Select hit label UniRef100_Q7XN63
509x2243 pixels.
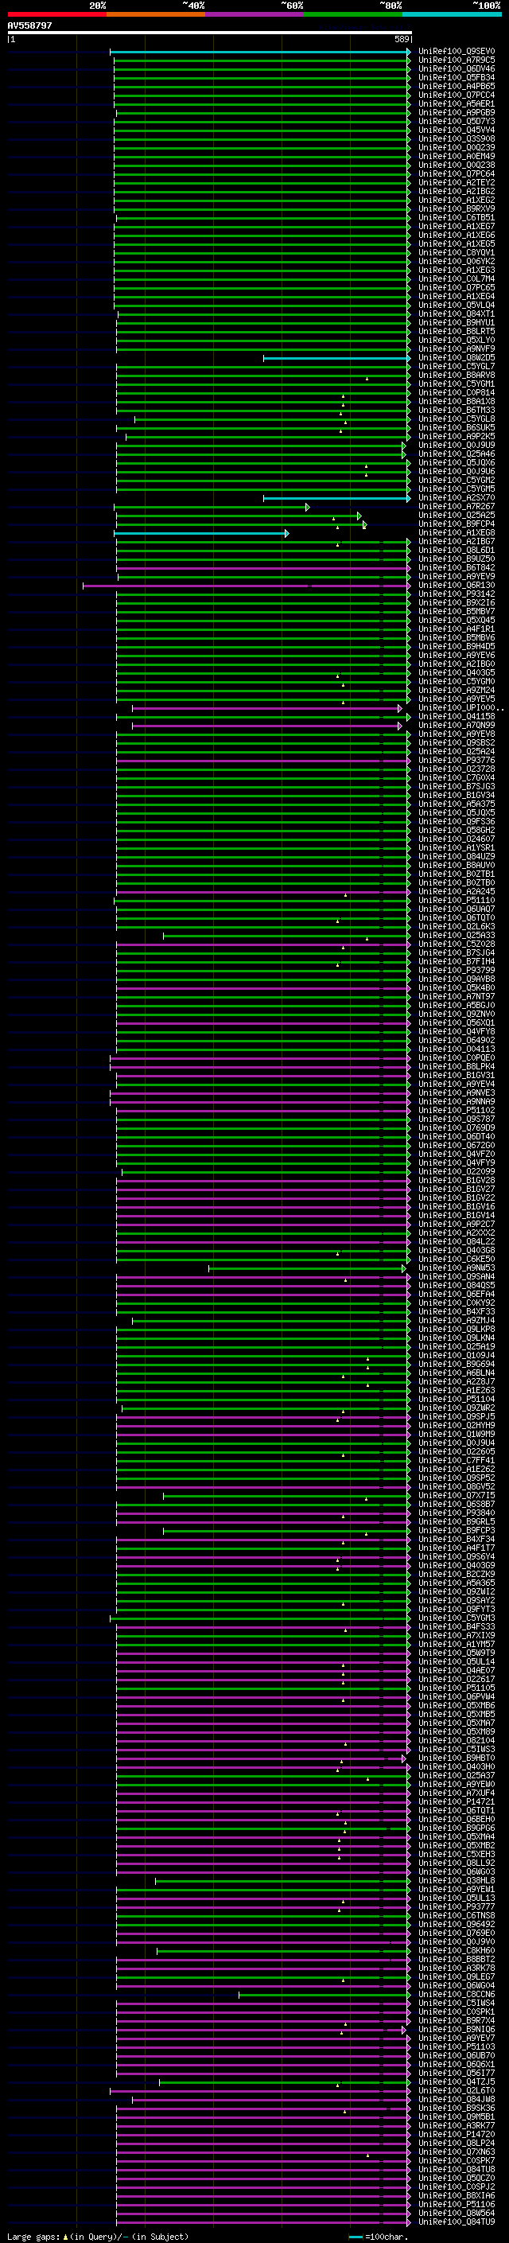456,2151
